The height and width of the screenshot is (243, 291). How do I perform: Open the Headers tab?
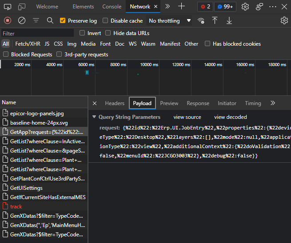pos(115,103)
